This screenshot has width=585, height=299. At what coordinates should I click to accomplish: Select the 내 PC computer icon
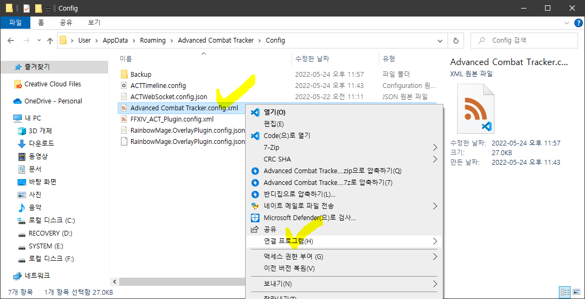pyautogui.click(x=18, y=118)
